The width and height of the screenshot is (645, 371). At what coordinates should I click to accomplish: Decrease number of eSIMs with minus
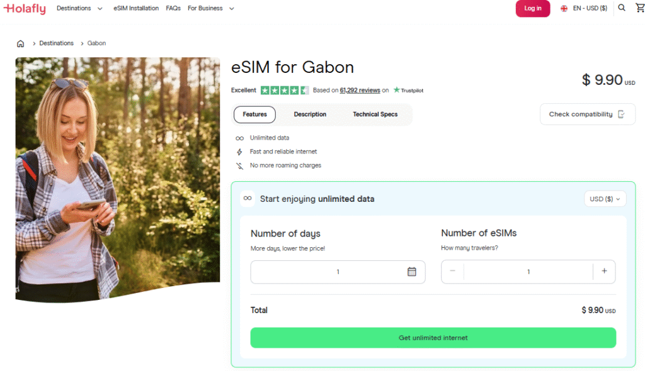pyautogui.click(x=452, y=271)
